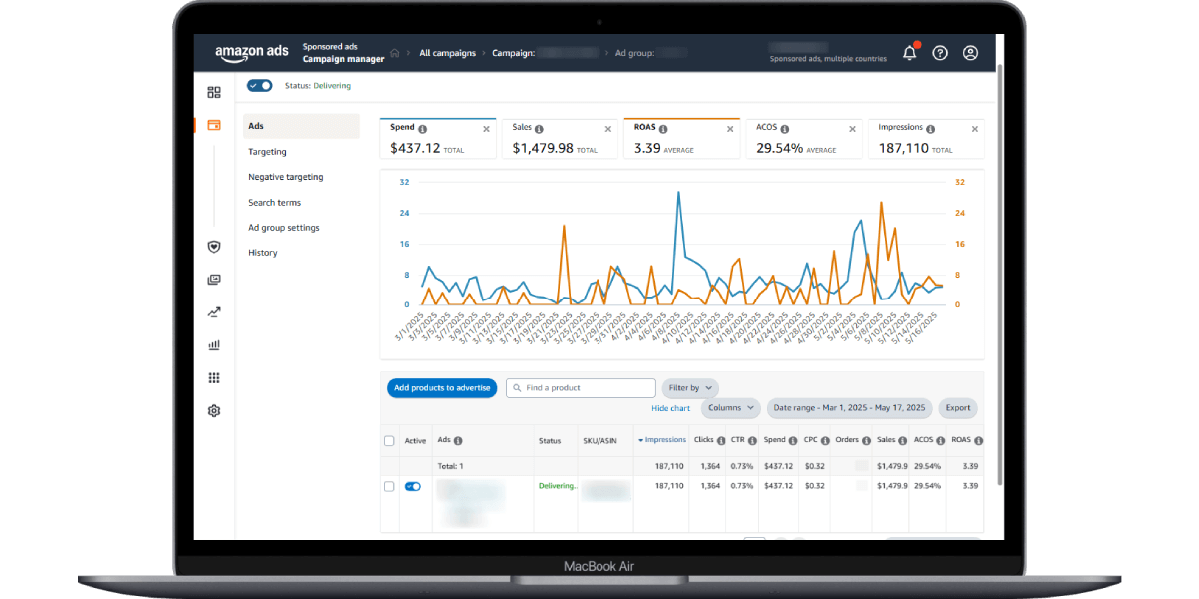The width and height of the screenshot is (1199, 599).
Task: Toggle the ad group Delivering status switch
Action: 260,86
